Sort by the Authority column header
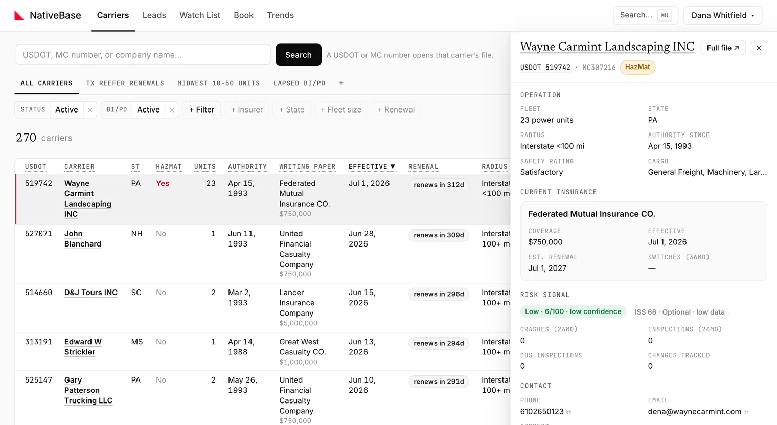This screenshot has width=777, height=425. (x=247, y=167)
